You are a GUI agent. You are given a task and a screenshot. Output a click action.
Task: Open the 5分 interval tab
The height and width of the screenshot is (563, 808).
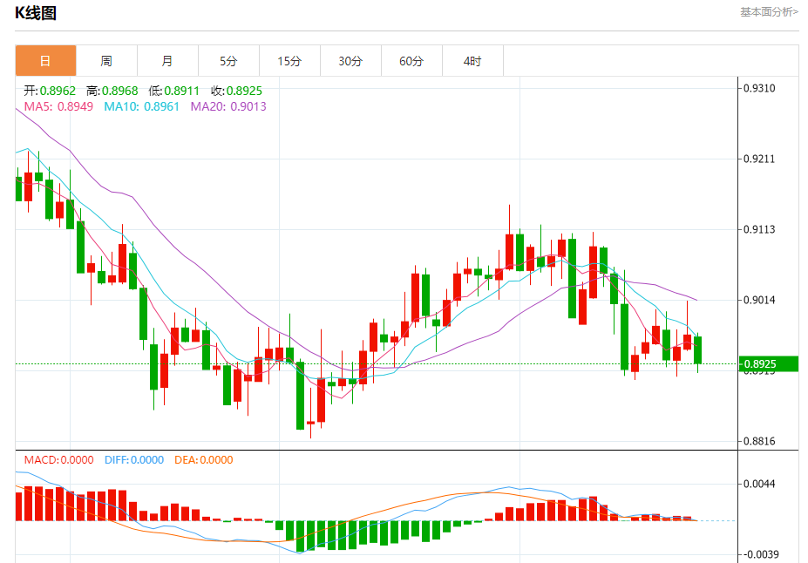coord(228,61)
